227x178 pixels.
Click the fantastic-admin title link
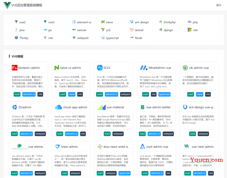pos(29,68)
